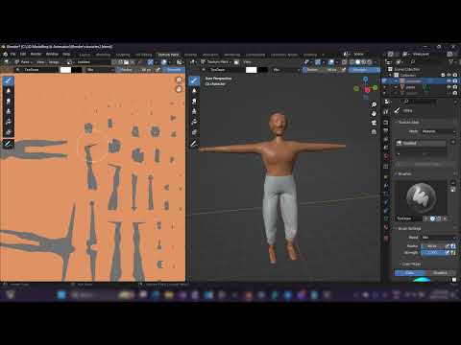Switch perspective/orthographic view icon
This screenshot has width=461, height=345.
(x=374, y=131)
